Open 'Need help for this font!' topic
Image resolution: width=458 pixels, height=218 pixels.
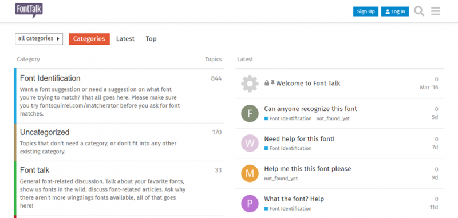[299, 139]
